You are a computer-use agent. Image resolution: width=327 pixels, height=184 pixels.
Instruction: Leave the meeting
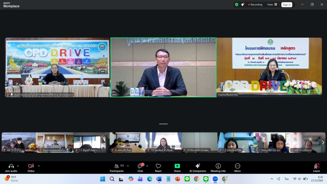point(316,167)
